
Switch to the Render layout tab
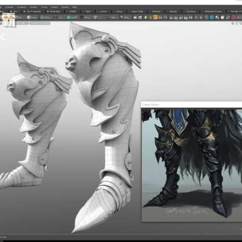[x=173, y=11]
